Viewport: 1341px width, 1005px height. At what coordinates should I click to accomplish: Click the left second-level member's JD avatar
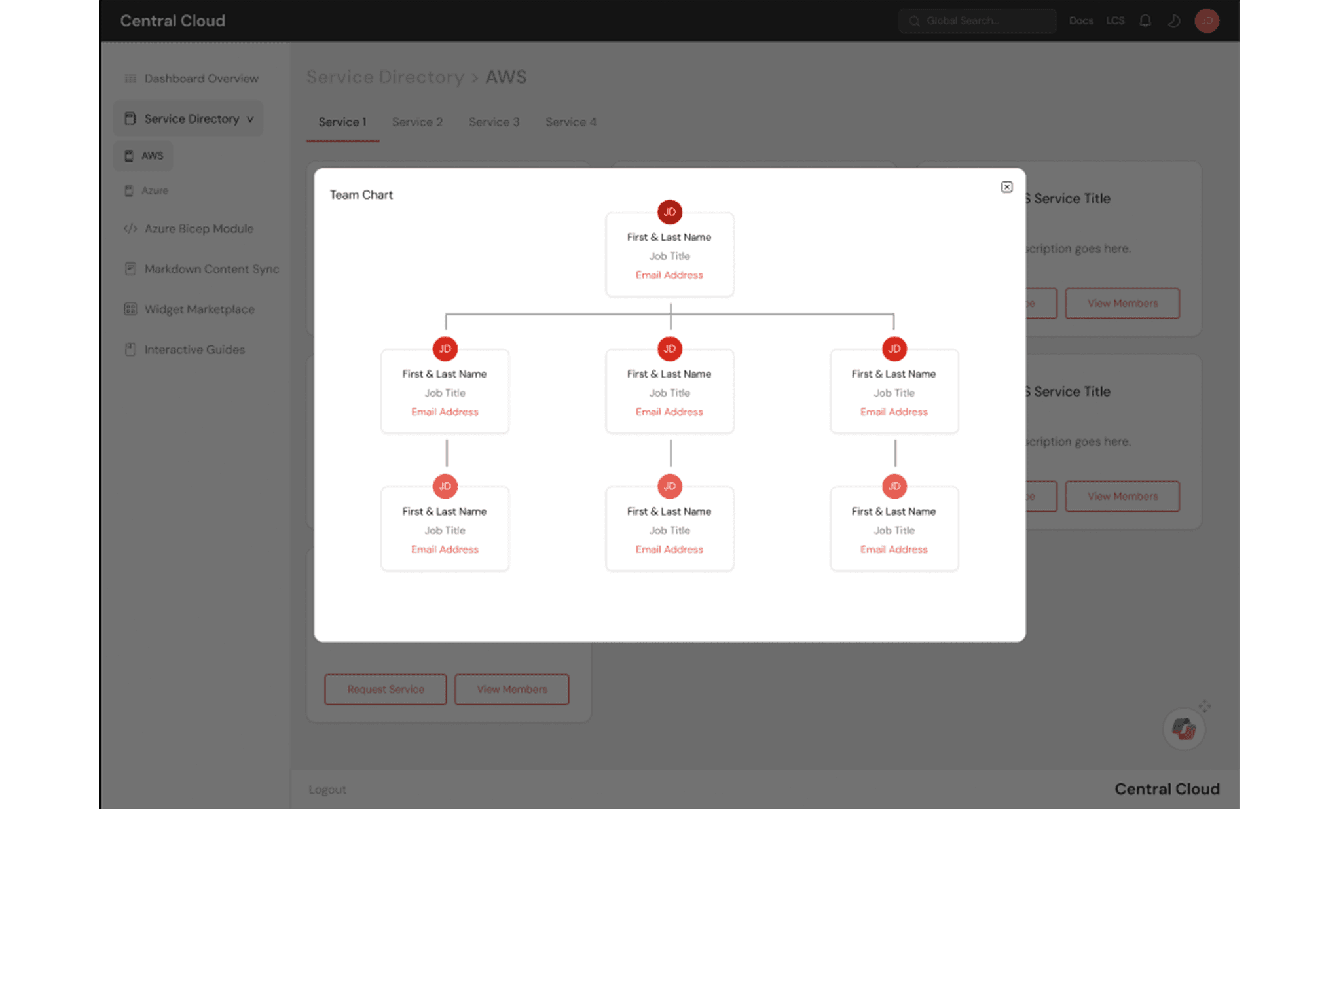coord(445,349)
